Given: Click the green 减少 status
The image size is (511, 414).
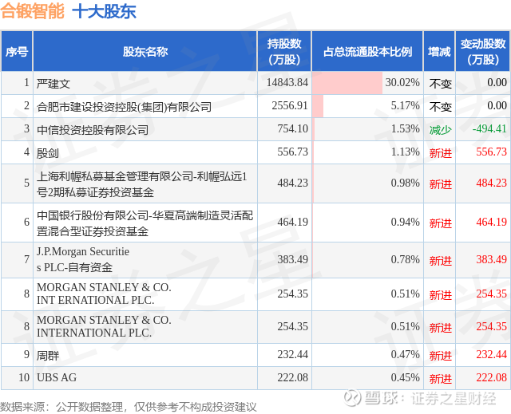Looking at the screenshot, I should 440,130.
